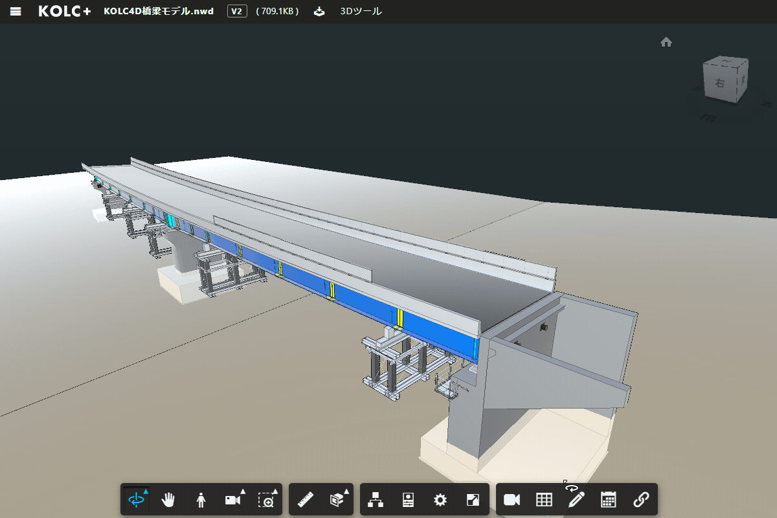Image resolution: width=777 pixels, height=518 pixels.
Task: Click the V2 version badge
Action: tap(237, 12)
